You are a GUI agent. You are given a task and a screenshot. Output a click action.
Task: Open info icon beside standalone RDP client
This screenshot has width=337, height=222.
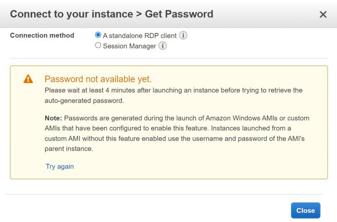[x=183, y=35]
